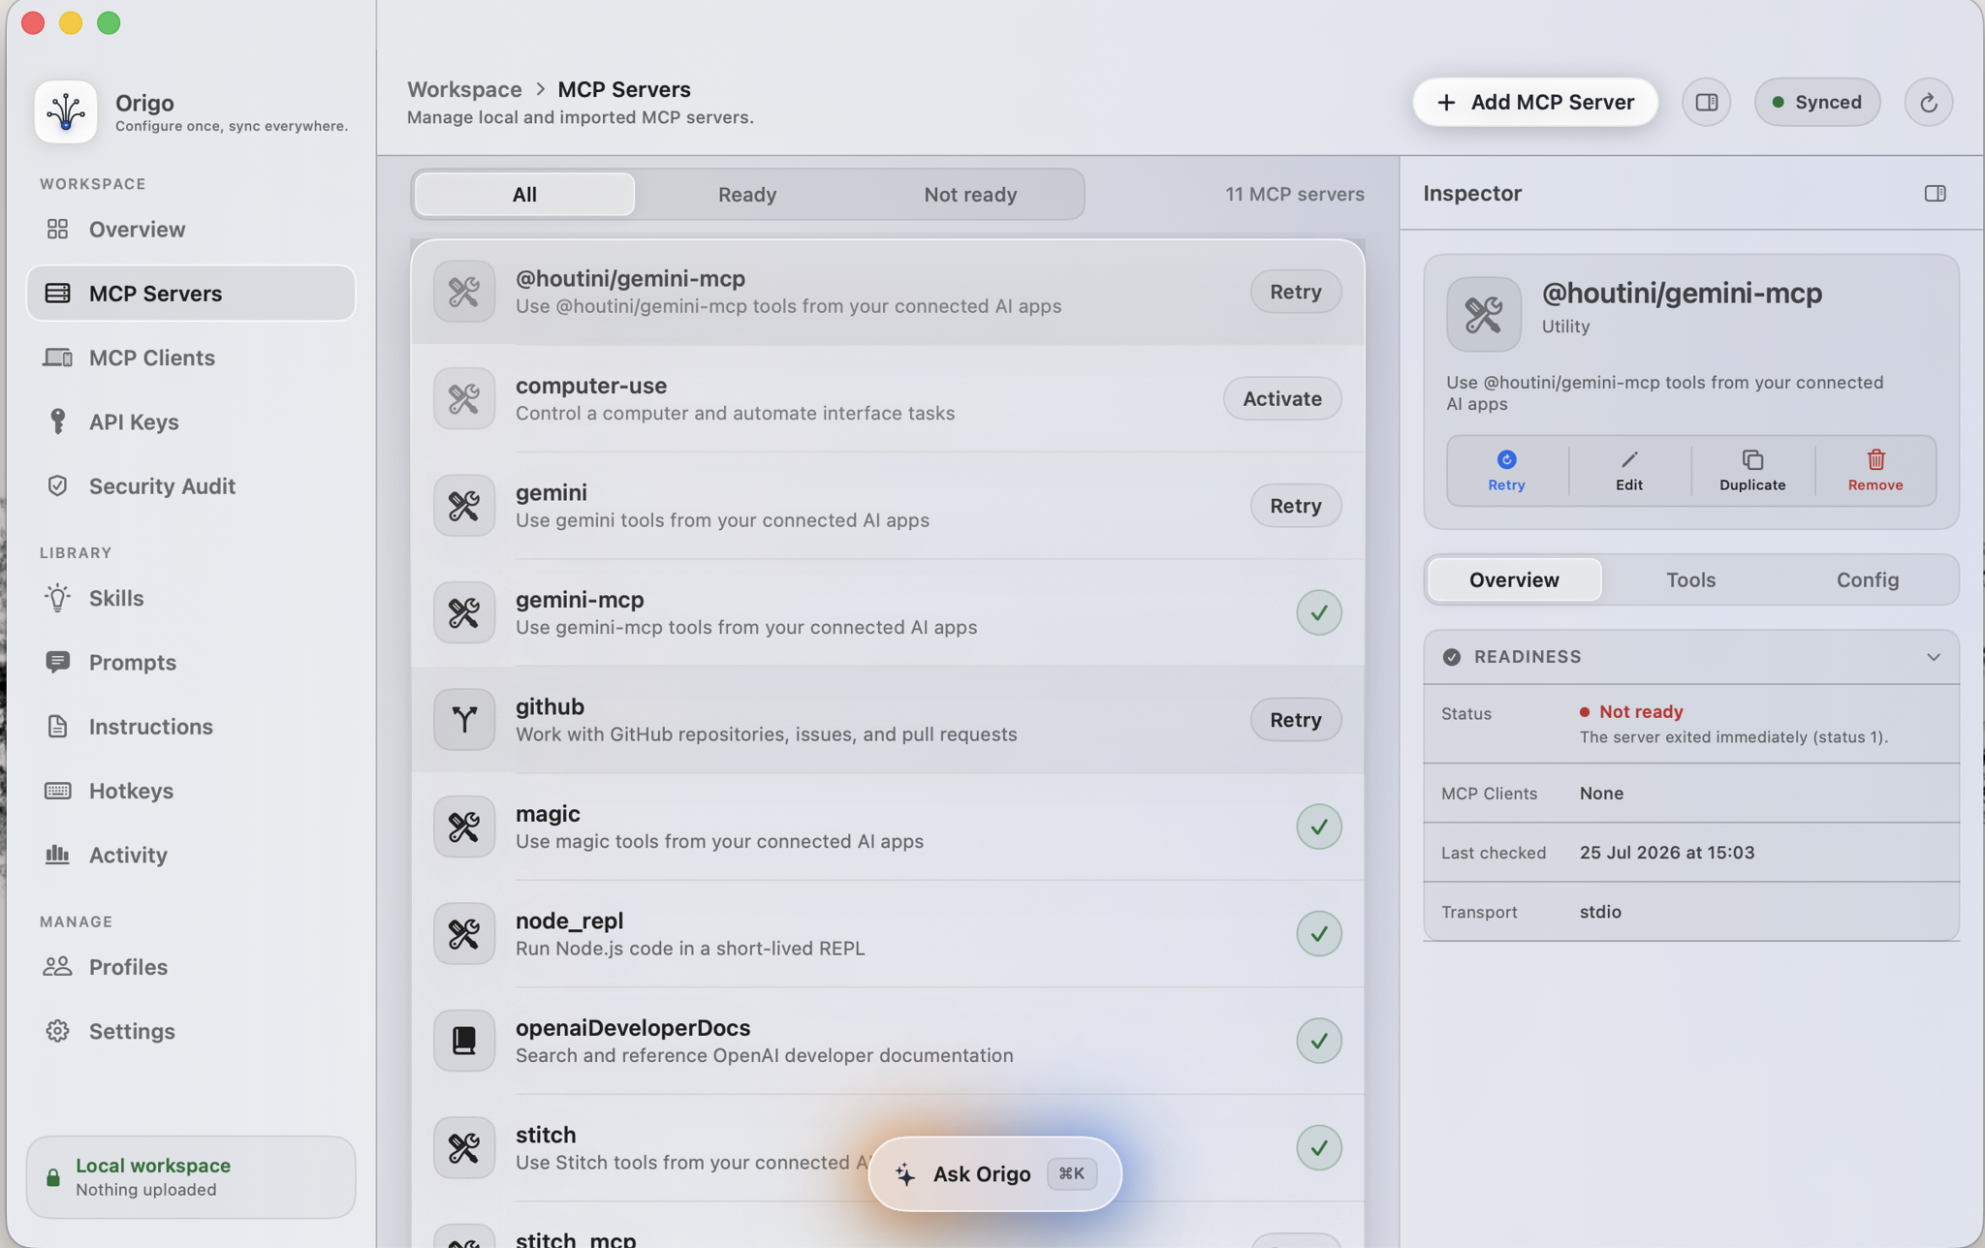Click the 'The server exited immediately (status 1).' message
This screenshot has height=1248, width=1985.
point(1733,737)
